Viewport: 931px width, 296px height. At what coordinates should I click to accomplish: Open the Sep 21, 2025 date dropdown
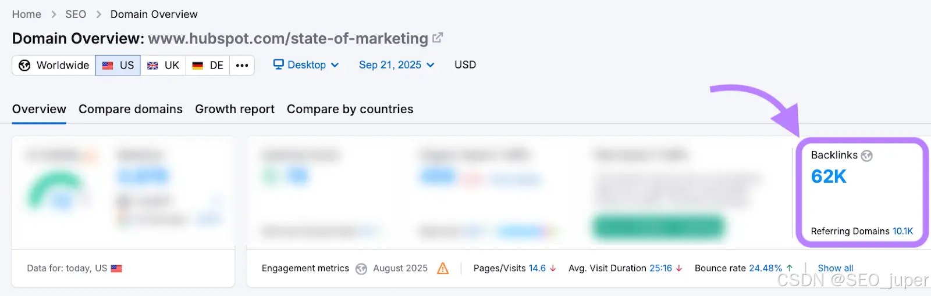coord(396,65)
